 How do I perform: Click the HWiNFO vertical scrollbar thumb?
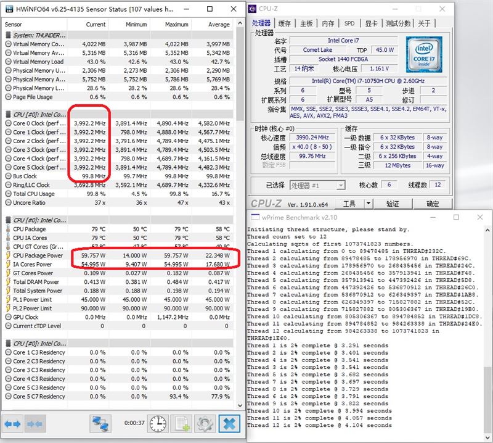240,74
